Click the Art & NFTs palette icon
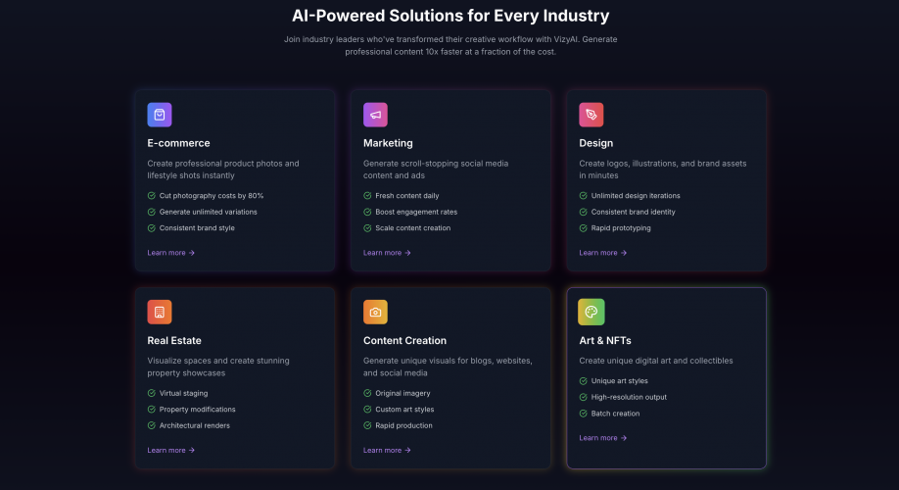 coord(591,313)
